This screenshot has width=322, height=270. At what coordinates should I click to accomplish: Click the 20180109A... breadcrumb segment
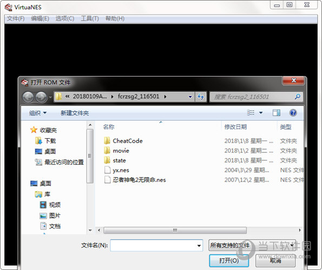[x=90, y=96]
